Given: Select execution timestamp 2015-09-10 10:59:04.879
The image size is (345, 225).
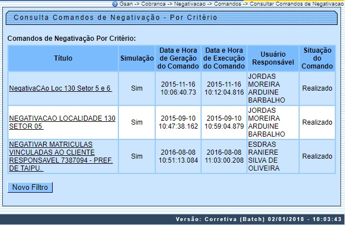Looking at the screenshot, I should coord(224,122).
